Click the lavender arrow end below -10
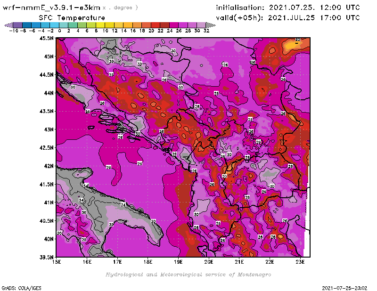This screenshot has height=291, width=377. click(8, 25)
